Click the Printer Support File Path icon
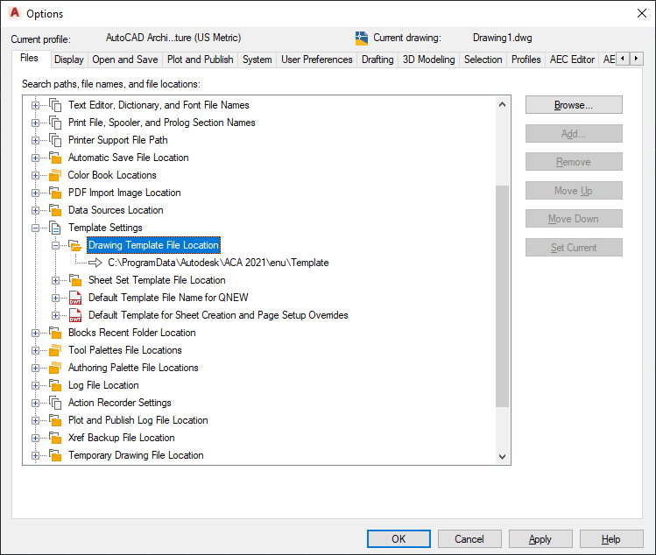The width and height of the screenshot is (656, 555). (55, 140)
